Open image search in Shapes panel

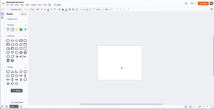[x=22, y=14]
